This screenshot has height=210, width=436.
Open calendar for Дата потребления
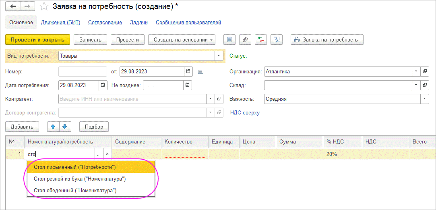[x=103, y=85]
